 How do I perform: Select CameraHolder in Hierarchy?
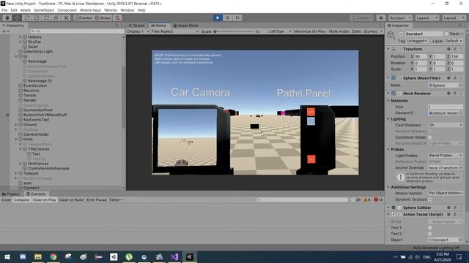pyautogui.click(x=36, y=134)
